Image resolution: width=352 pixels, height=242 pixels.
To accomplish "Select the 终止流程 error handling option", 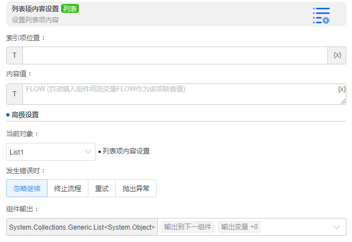I will pos(68,189).
